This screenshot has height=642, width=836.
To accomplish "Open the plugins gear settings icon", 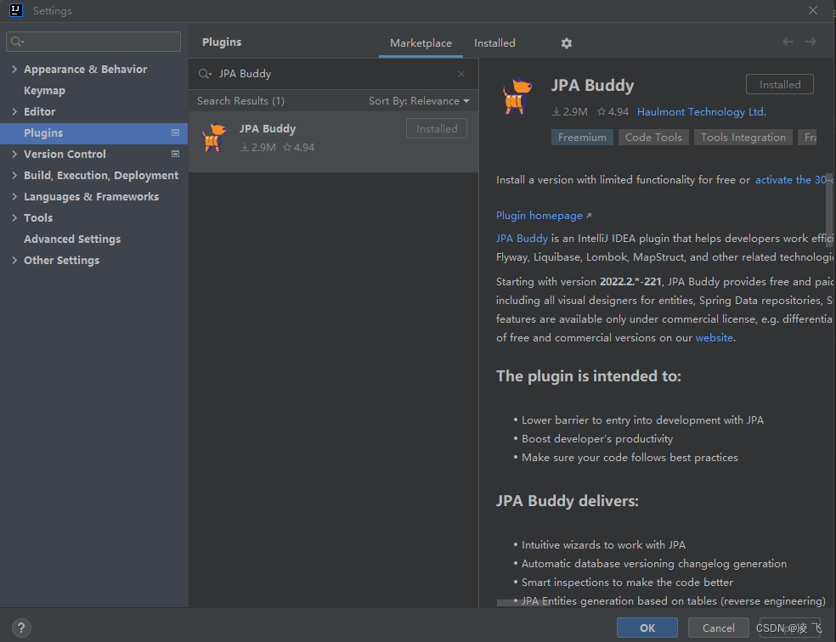I will pyautogui.click(x=566, y=43).
